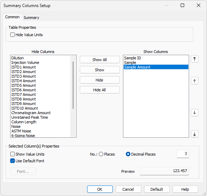Move selected column up one position

(194, 81)
